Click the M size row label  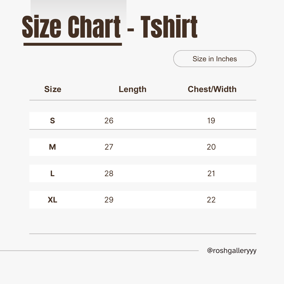click(52, 147)
